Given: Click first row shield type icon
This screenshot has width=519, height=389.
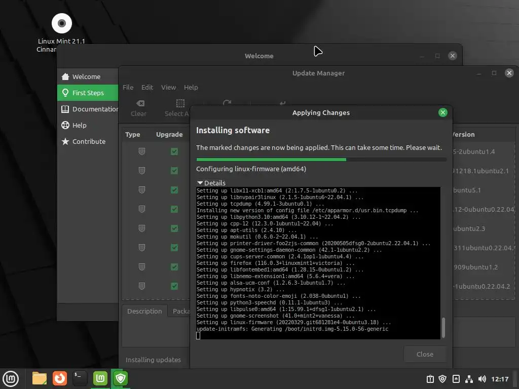Looking at the screenshot, I should [142, 151].
